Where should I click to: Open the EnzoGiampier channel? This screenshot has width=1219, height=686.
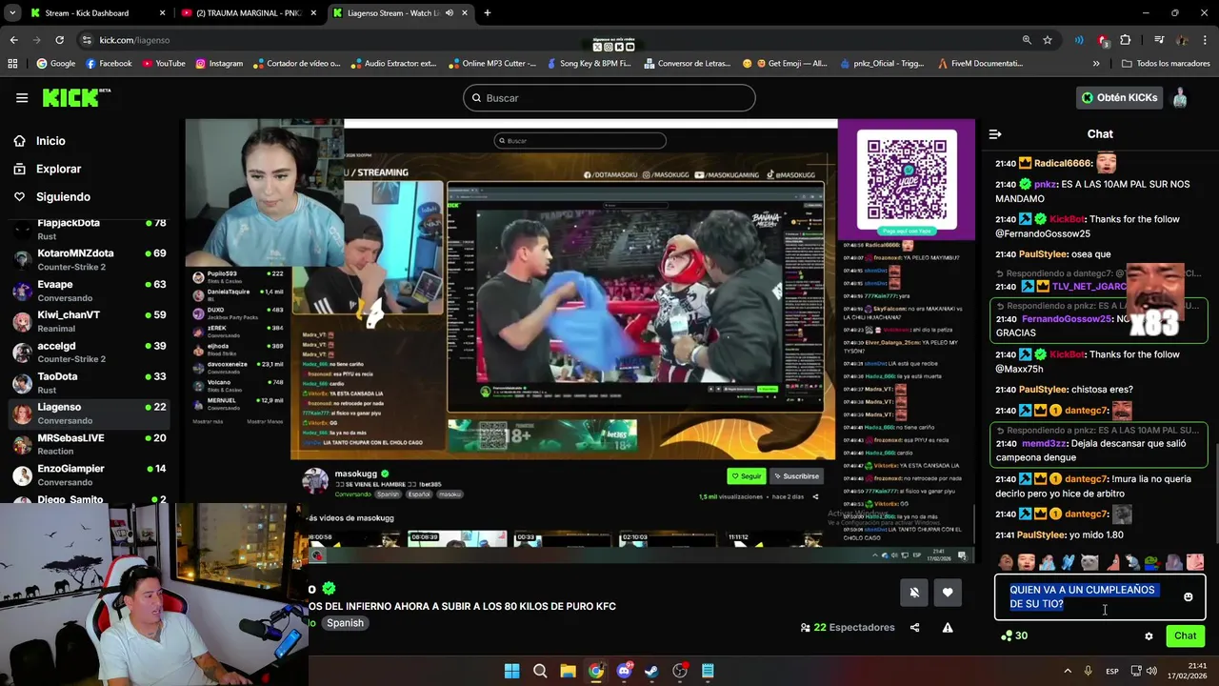[88, 474]
